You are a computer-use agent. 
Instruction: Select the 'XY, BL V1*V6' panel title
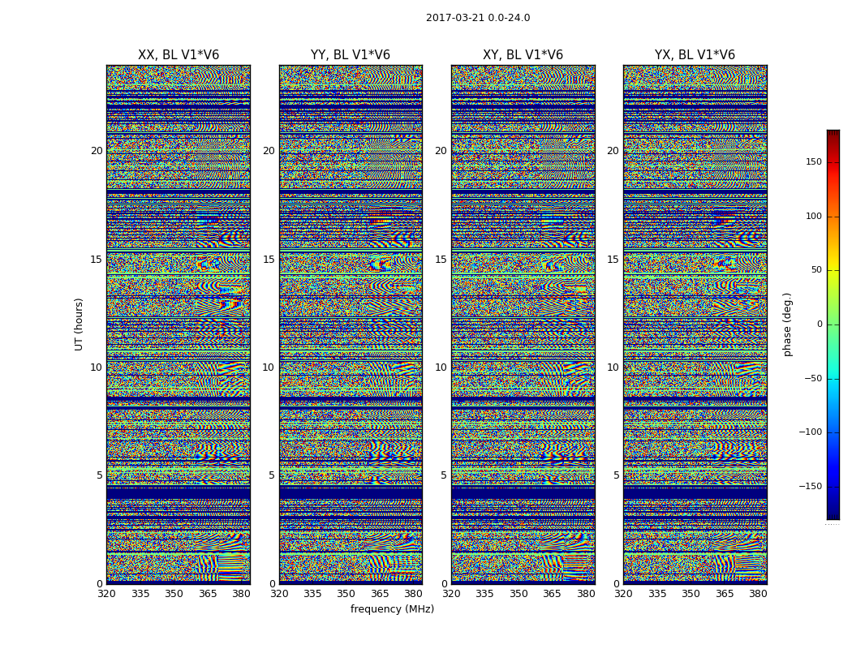click(523, 55)
